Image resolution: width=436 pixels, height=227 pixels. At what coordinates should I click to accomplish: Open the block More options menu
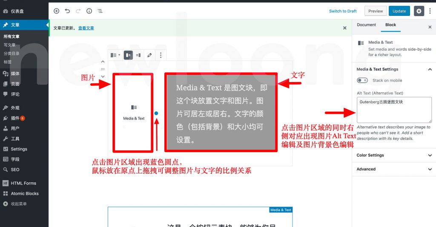(161, 55)
